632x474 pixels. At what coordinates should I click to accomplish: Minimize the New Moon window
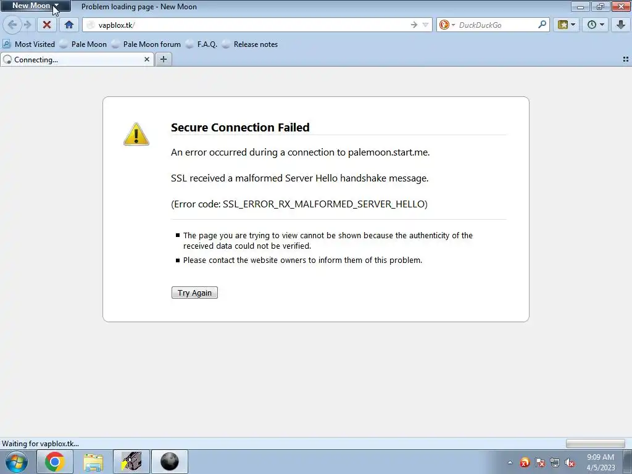click(x=580, y=6)
